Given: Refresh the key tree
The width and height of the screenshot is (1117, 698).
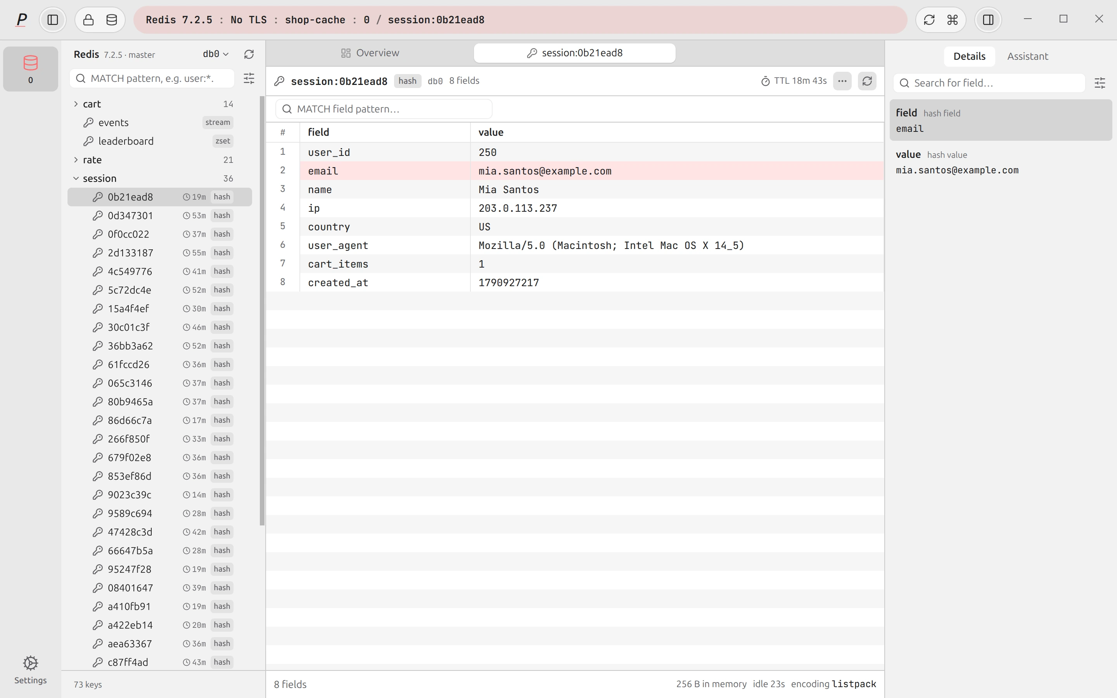Looking at the screenshot, I should point(249,54).
